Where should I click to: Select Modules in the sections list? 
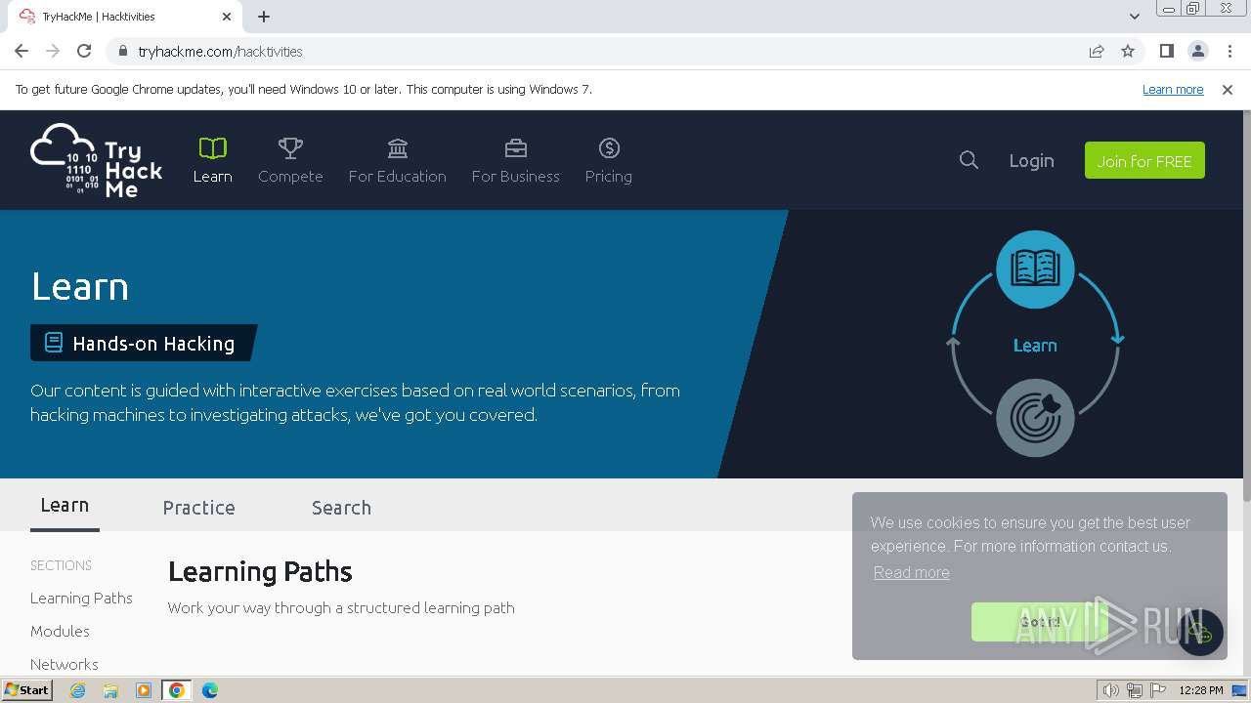[60, 631]
